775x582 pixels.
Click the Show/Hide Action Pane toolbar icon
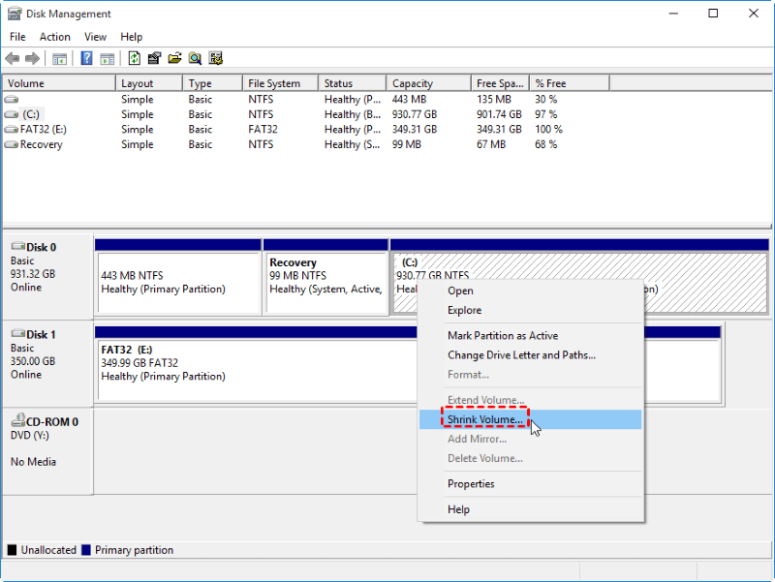108,57
